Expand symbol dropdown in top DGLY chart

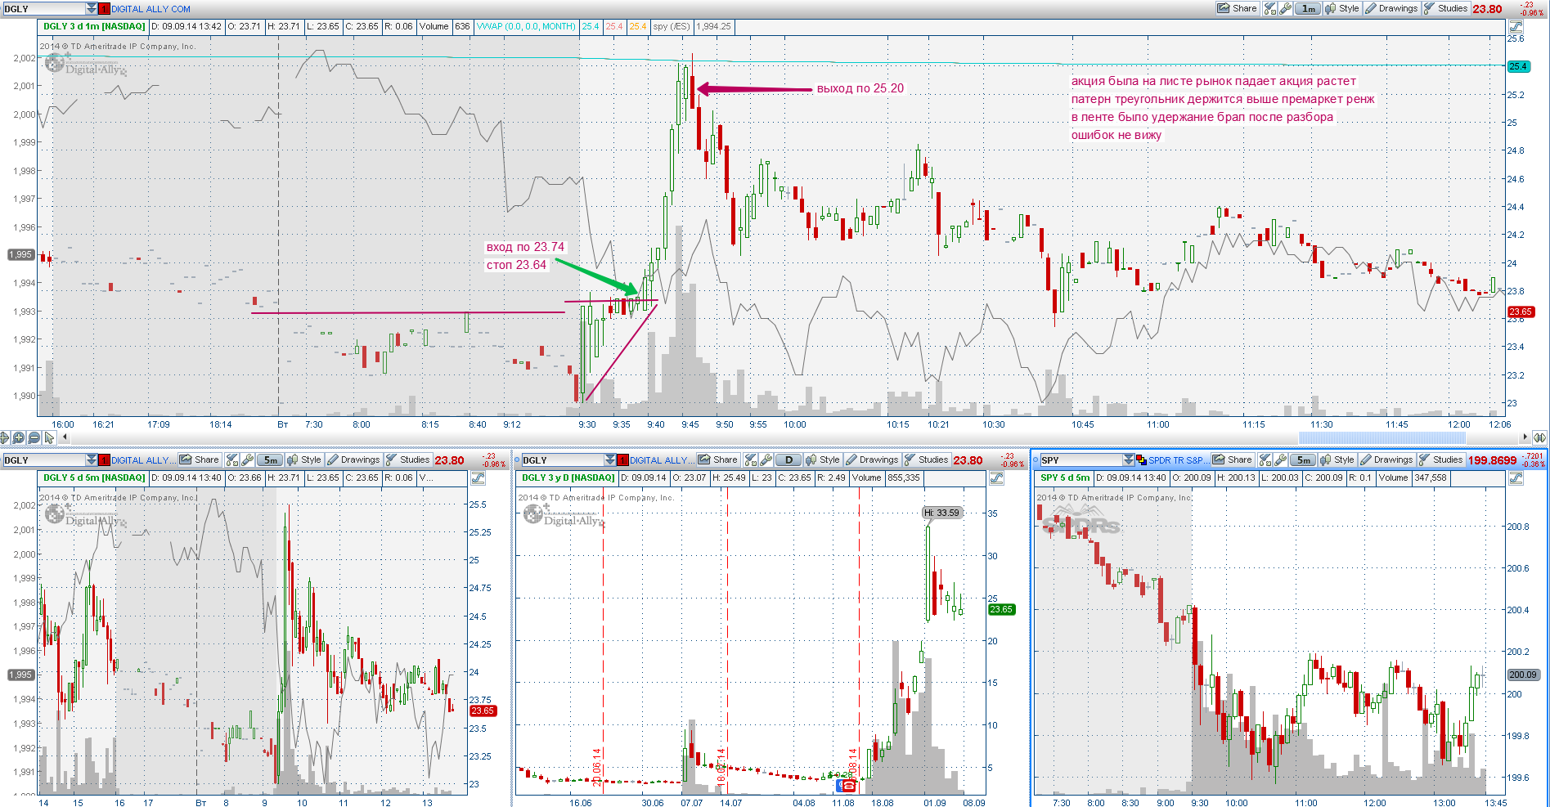[x=91, y=8]
